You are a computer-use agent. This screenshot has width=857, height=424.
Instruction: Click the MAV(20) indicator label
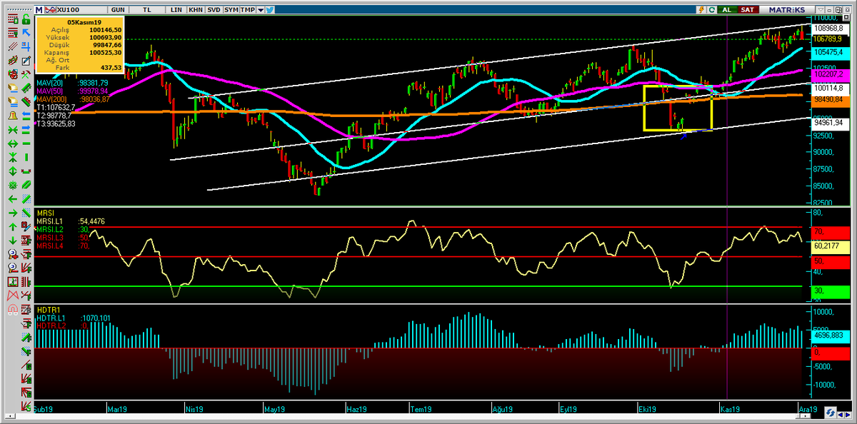point(50,83)
